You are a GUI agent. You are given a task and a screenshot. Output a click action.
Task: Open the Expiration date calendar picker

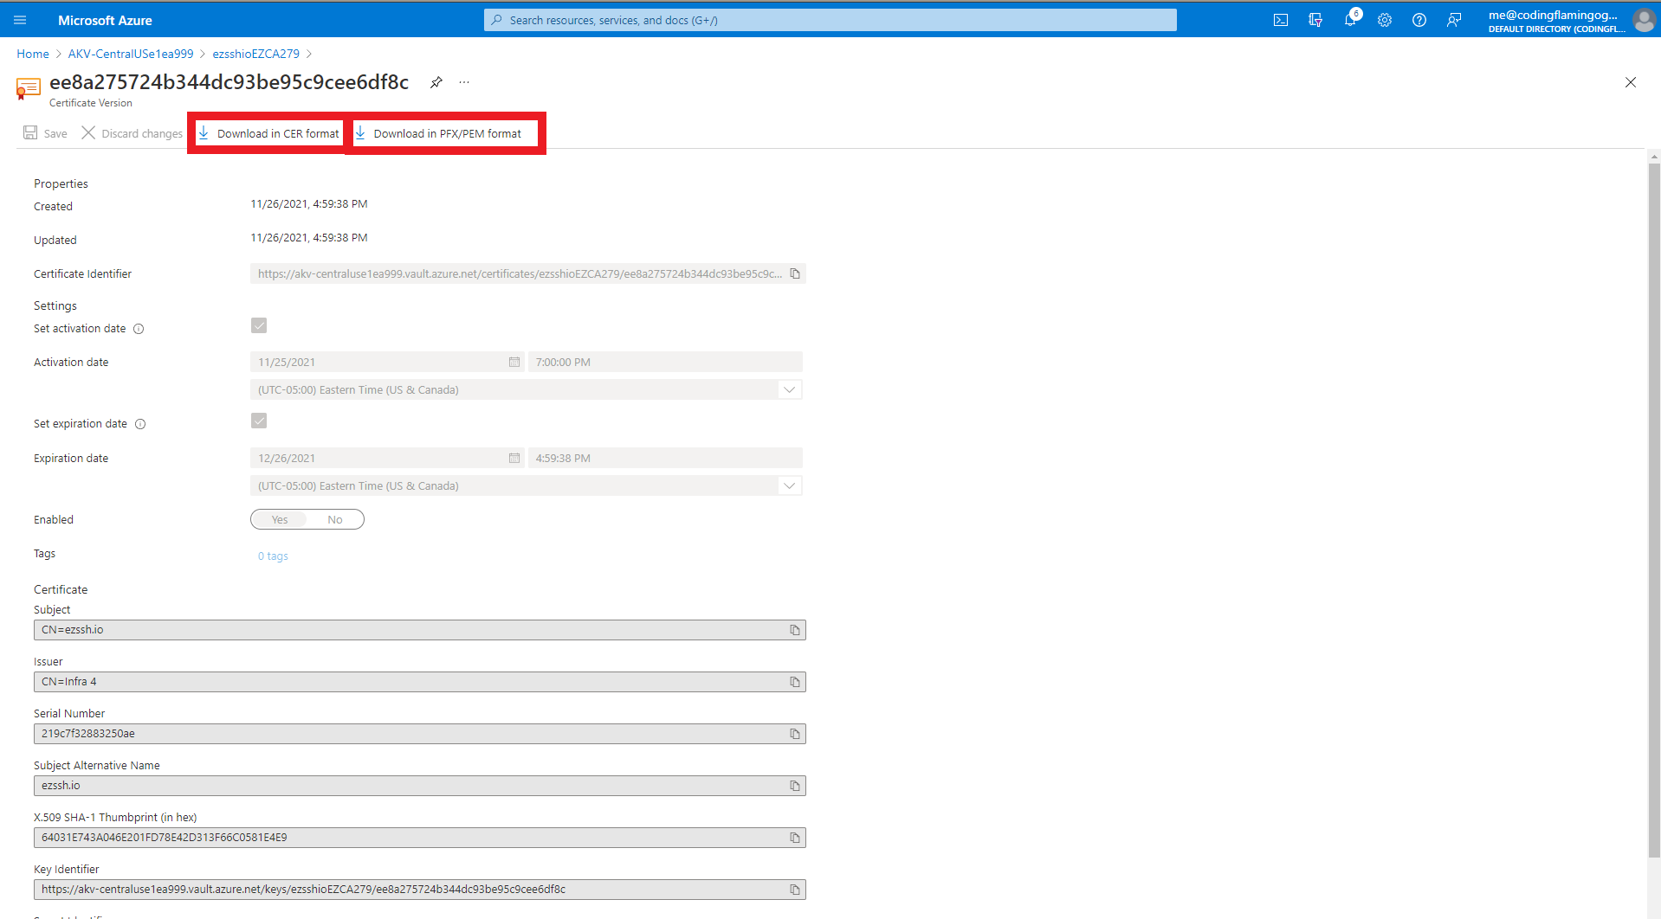[x=514, y=458]
